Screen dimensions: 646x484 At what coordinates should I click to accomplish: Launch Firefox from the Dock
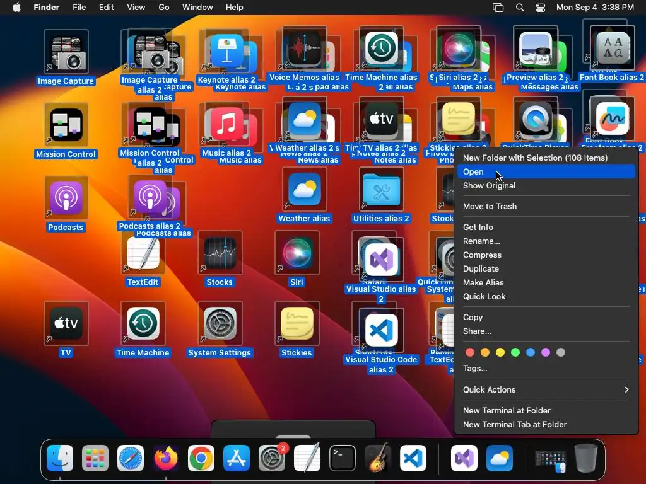[x=166, y=458]
